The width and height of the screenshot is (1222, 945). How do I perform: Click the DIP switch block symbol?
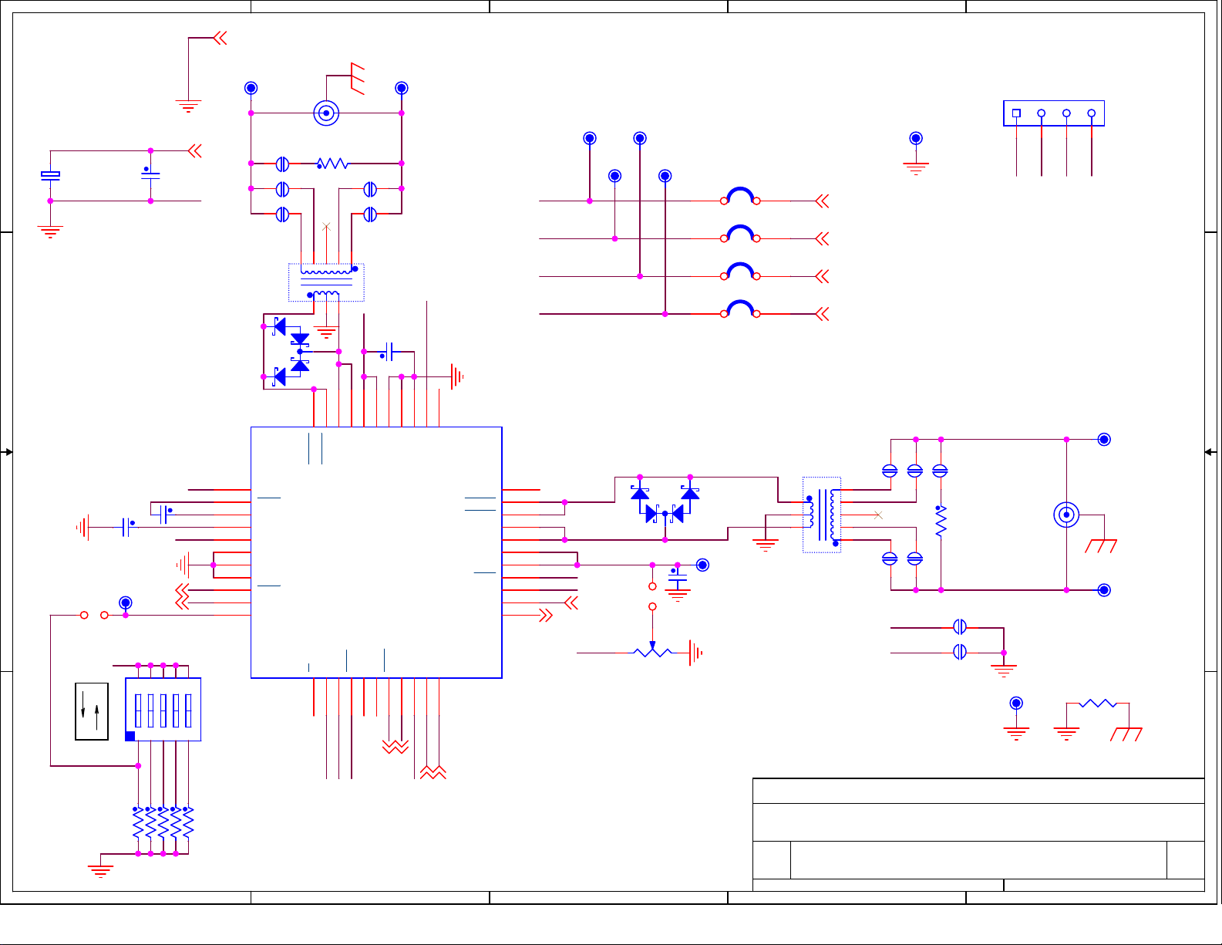click(163, 710)
